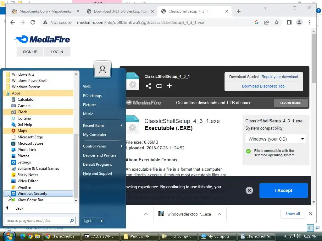Click the volume icon in system tray
Screen dimensions: 322x241
[298, 236]
